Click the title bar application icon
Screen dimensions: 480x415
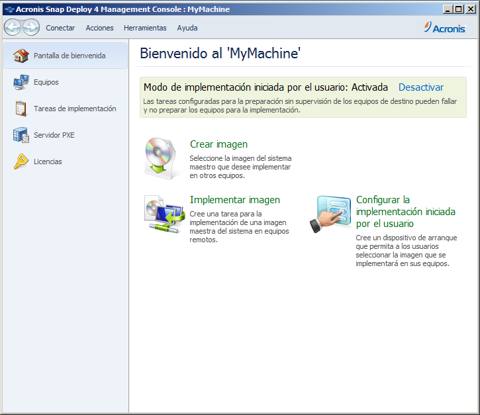pyautogui.click(x=9, y=9)
